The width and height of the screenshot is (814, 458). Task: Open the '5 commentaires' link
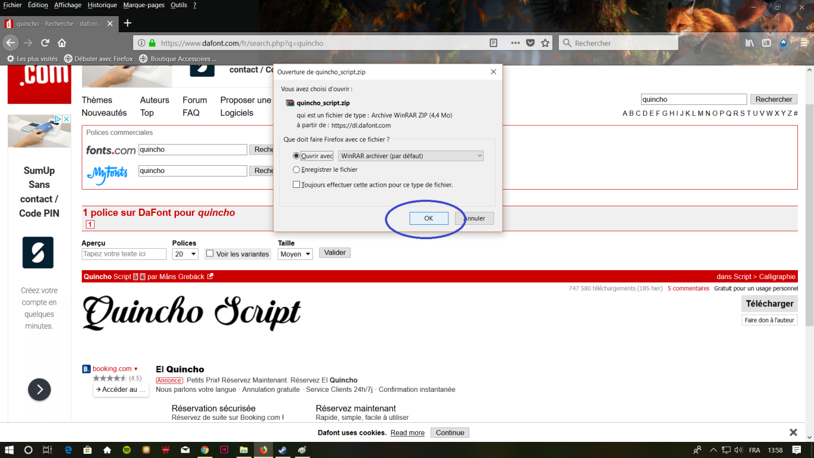[x=688, y=289]
